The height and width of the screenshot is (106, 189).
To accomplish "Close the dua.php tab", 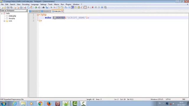I will 50,11.
